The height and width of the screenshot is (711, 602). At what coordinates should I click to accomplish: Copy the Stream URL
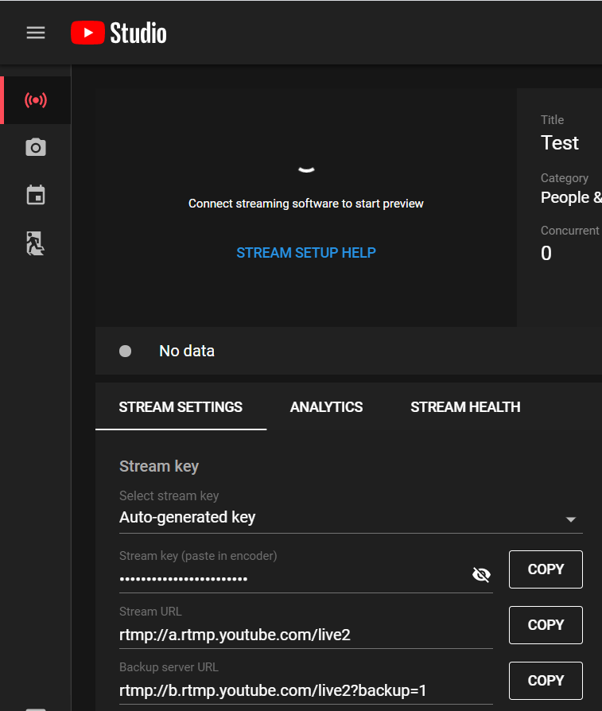point(546,625)
